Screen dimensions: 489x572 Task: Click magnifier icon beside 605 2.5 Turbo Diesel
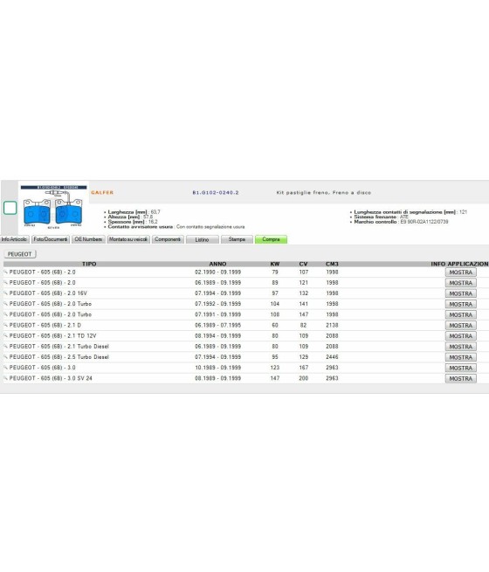pos(5,357)
